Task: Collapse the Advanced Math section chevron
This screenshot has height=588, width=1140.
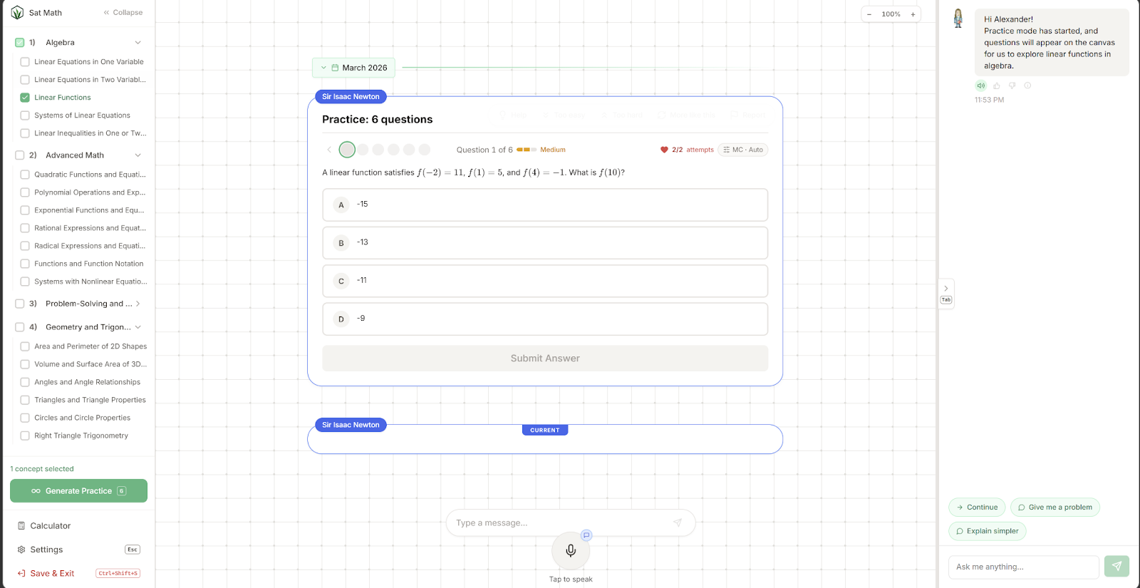Action: (138, 155)
